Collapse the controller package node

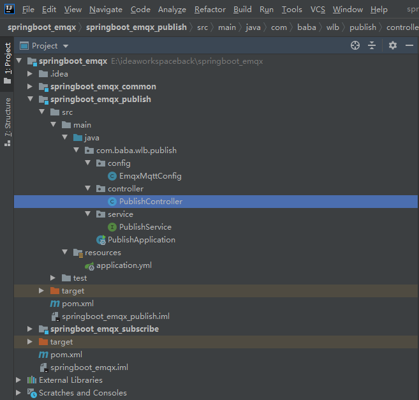coord(87,188)
